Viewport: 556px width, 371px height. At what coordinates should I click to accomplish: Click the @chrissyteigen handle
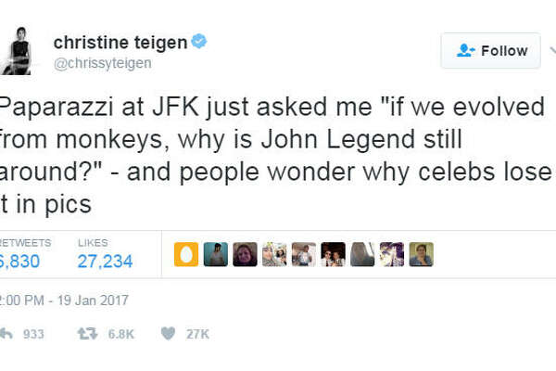(x=103, y=62)
